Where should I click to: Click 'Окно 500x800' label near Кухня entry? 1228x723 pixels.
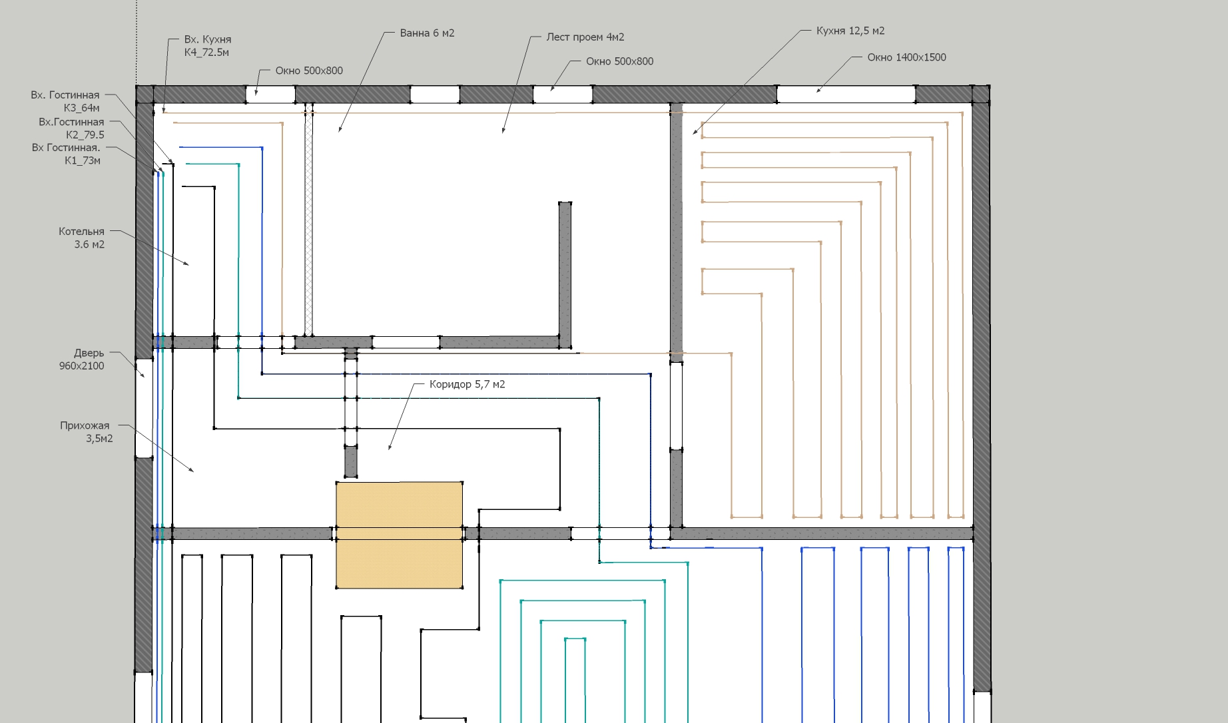click(309, 71)
